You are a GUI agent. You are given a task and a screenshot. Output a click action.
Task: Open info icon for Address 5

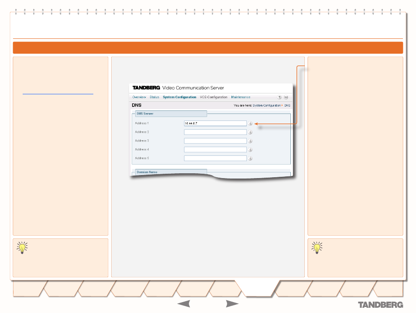click(x=250, y=158)
